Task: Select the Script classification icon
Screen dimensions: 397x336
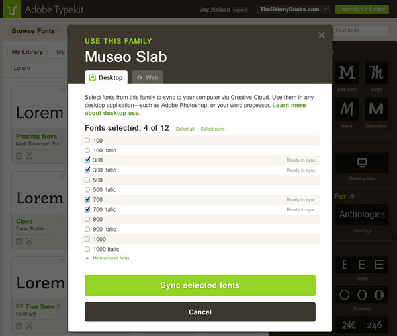Action: [x=376, y=72]
